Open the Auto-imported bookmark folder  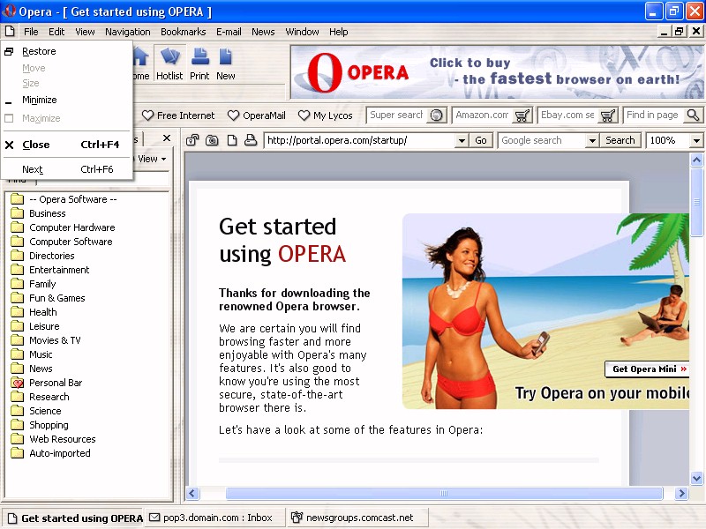click(x=50, y=453)
